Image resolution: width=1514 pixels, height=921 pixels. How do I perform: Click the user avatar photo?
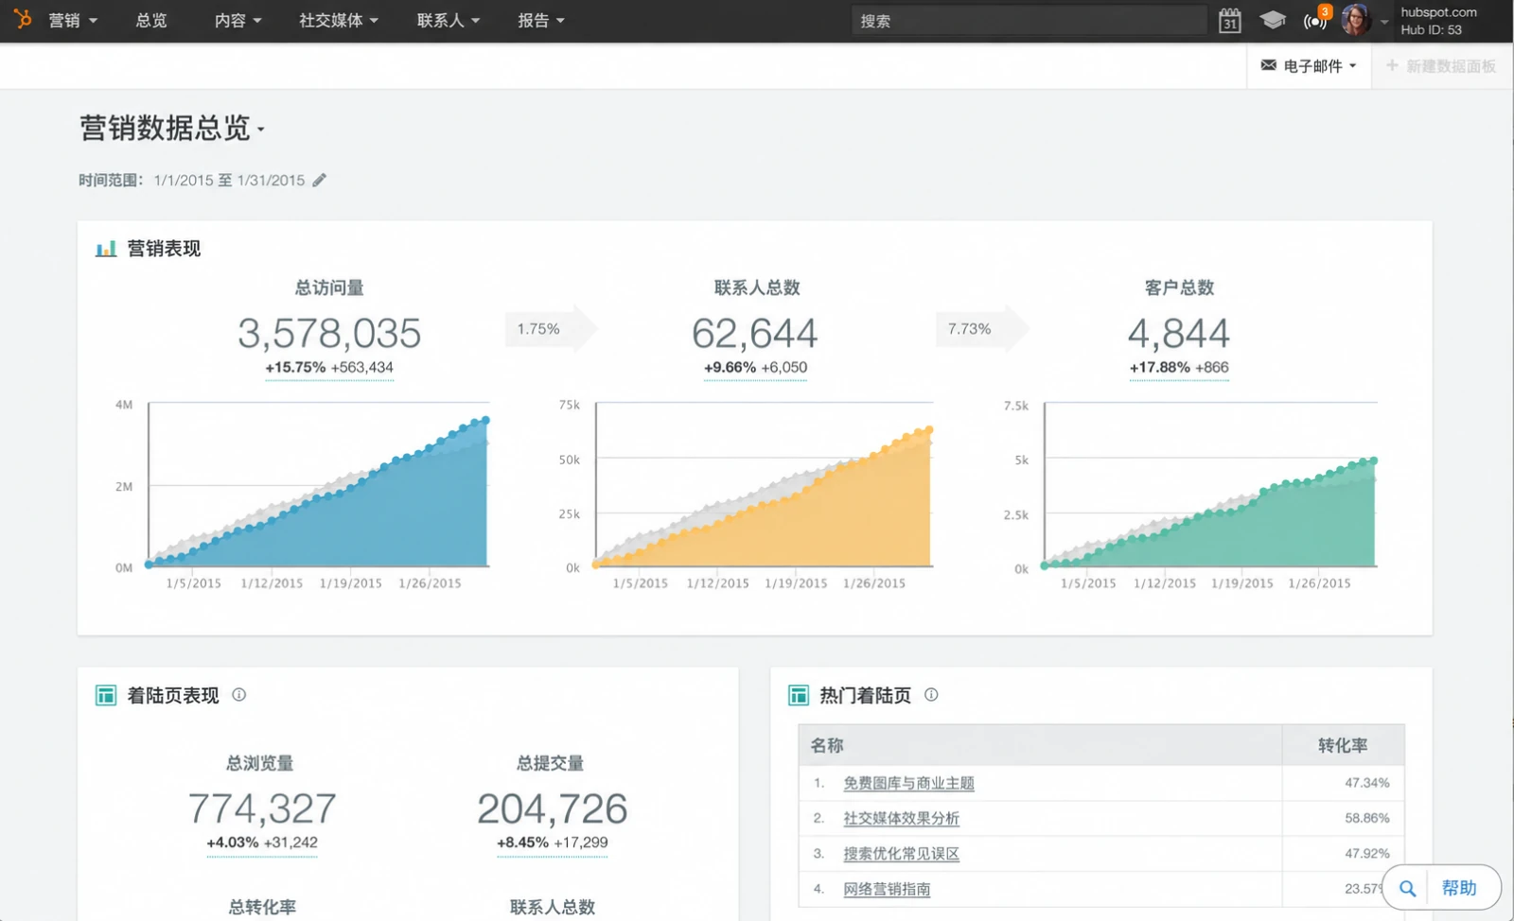pos(1356,20)
